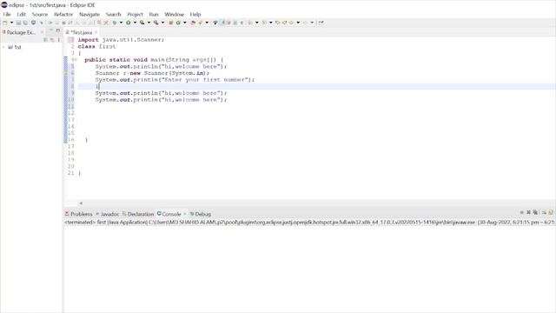556x313 pixels.
Task: Switch to the Javadoc tab
Action: coord(108,214)
